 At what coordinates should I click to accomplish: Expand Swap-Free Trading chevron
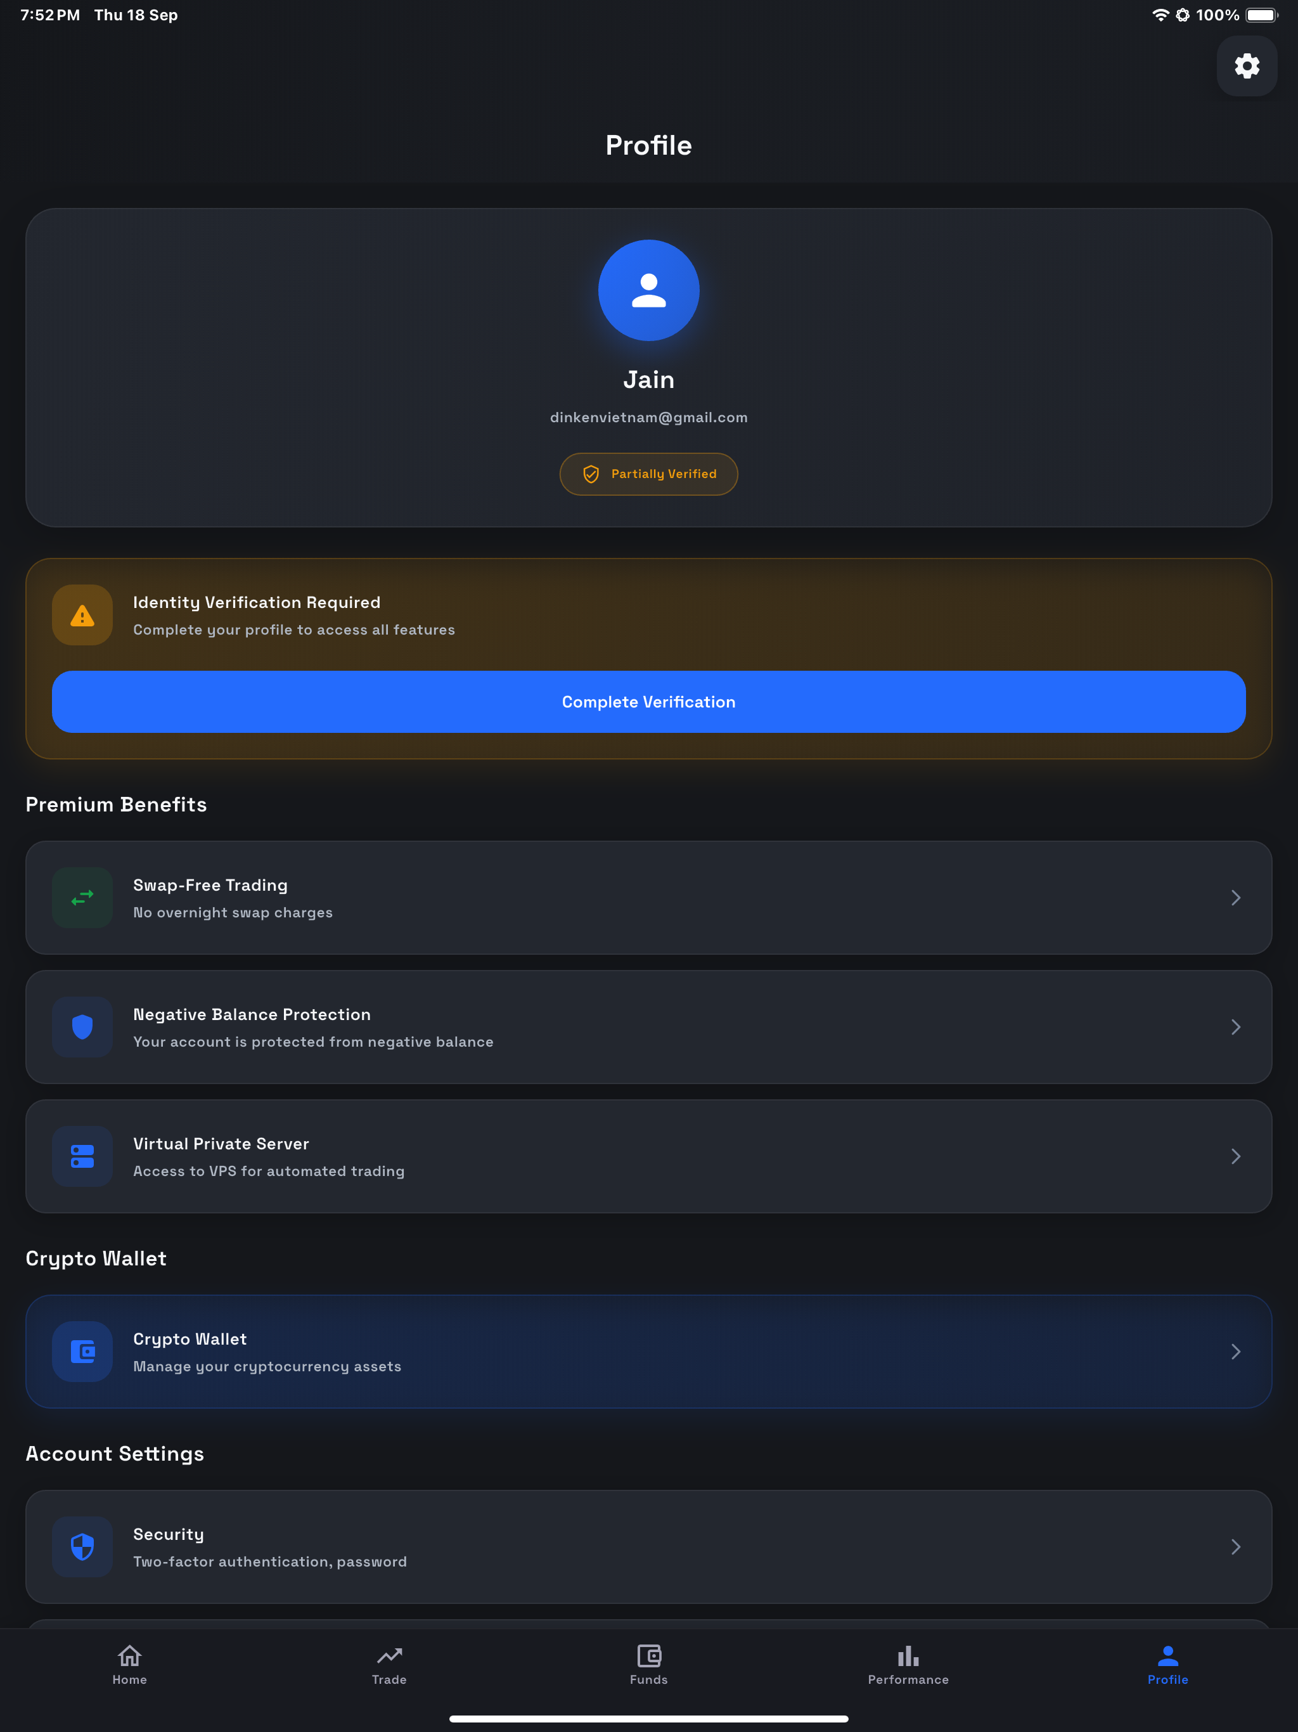[x=1235, y=897]
